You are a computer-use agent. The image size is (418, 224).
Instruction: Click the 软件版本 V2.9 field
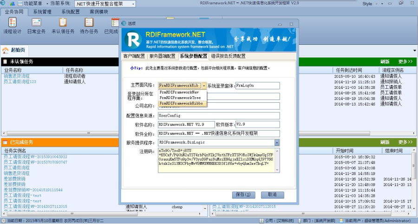pyautogui.click(x=257, y=124)
